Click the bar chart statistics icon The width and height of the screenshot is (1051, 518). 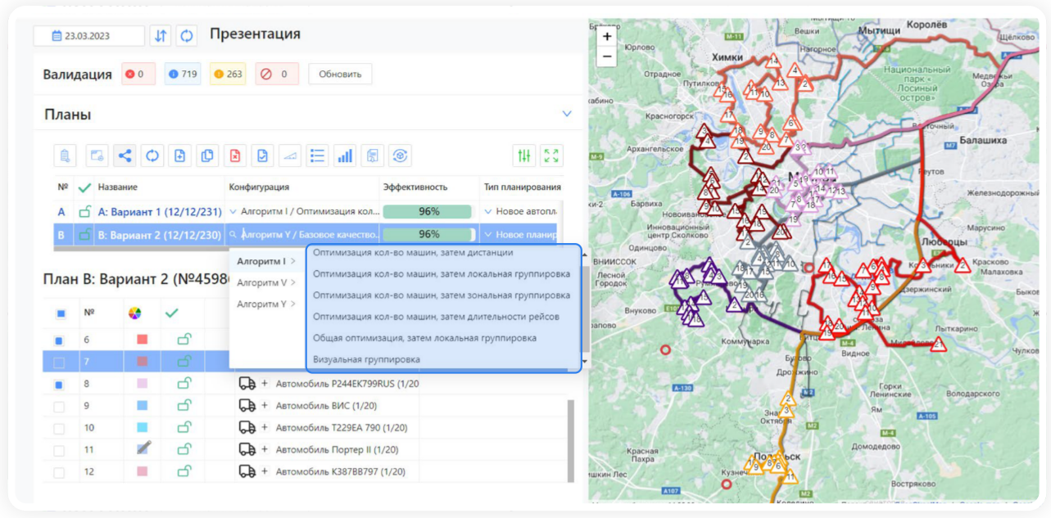coord(345,155)
